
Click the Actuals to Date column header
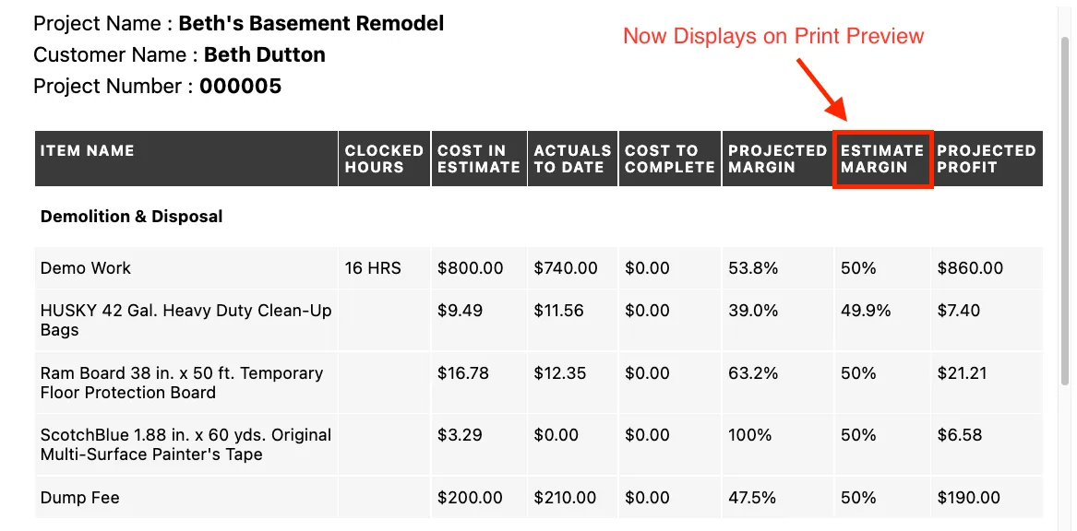tap(572, 159)
